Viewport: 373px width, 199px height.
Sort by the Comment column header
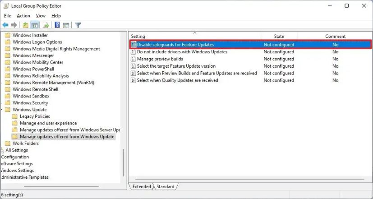coord(335,36)
